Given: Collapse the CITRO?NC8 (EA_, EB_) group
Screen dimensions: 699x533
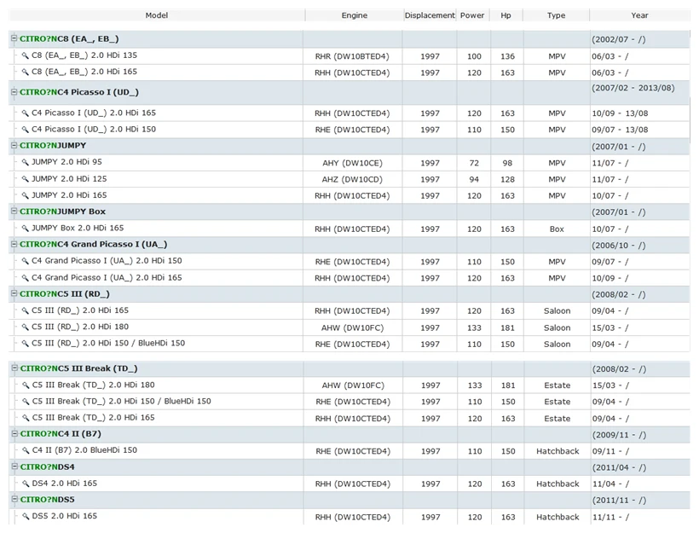Looking at the screenshot, I should point(14,38).
